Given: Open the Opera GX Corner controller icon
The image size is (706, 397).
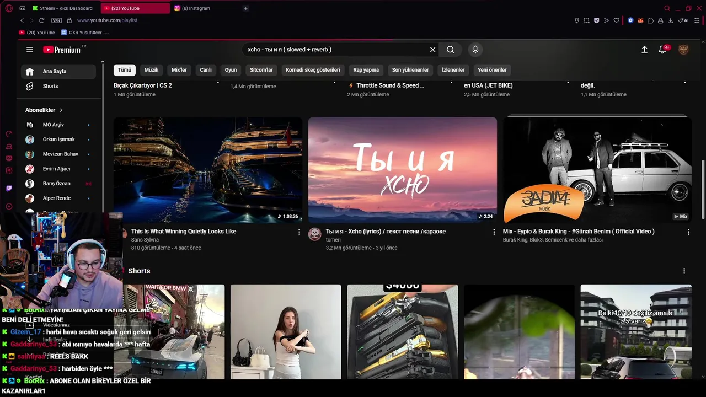Looking at the screenshot, I should click(22, 8).
